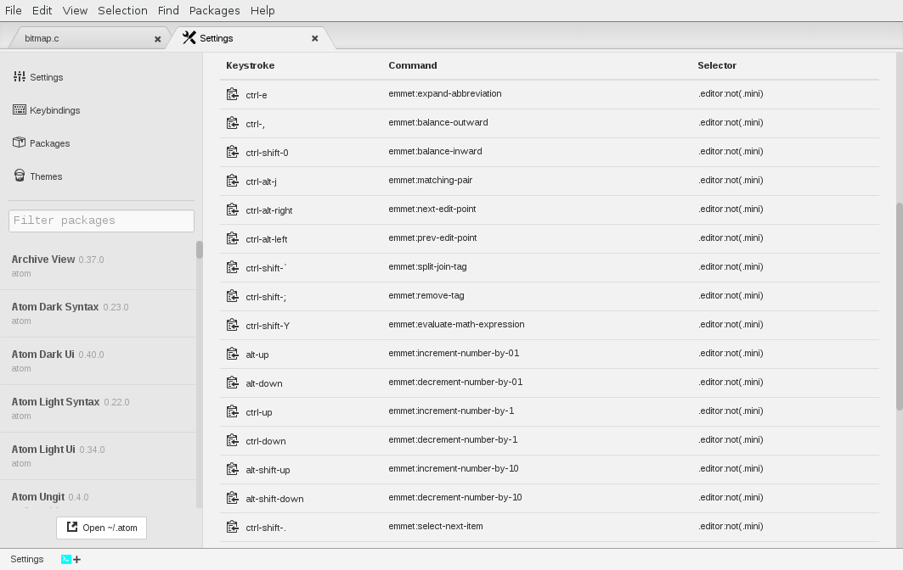Copy ctrl-alt-j keybinding with clipboard icon
The width and height of the screenshot is (903, 570).
(232, 181)
